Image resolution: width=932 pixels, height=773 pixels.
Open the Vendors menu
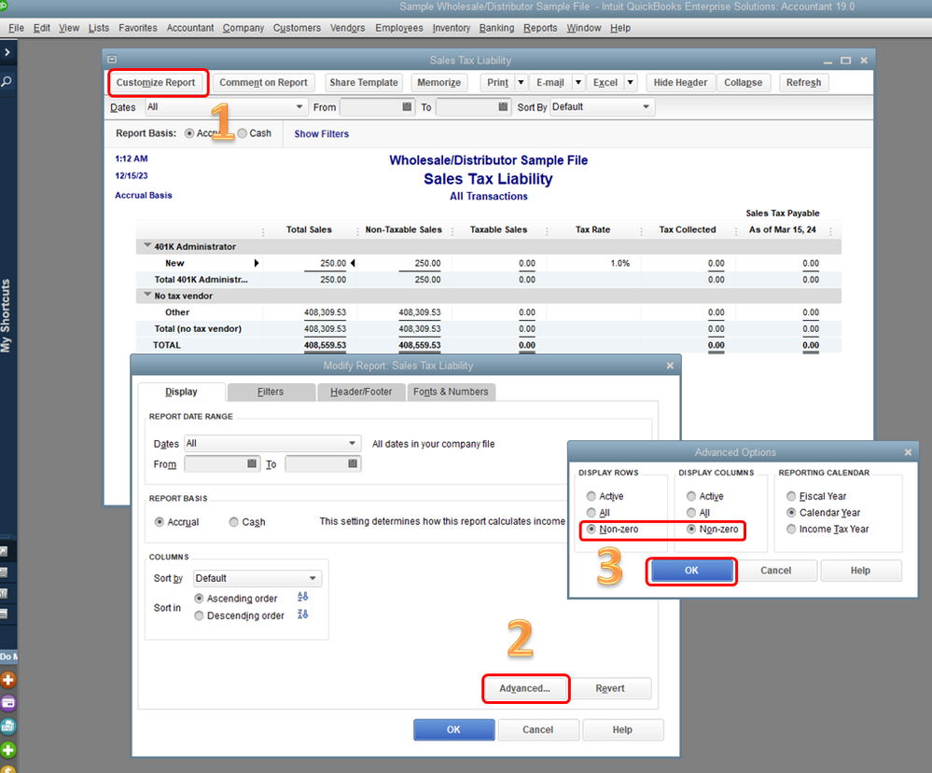pos(347,28)
